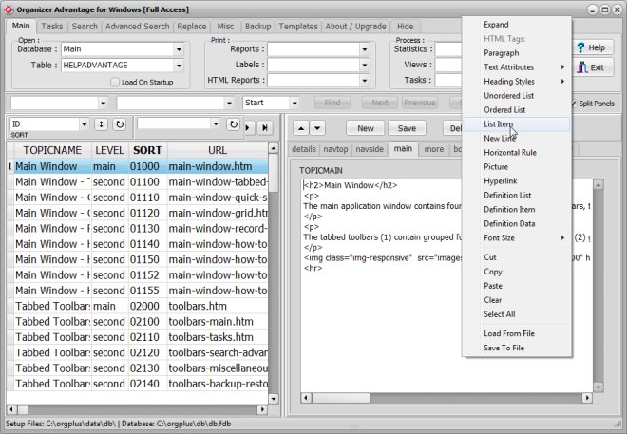
Task: Open Text Attributes submenu
Action: [517, 67]
